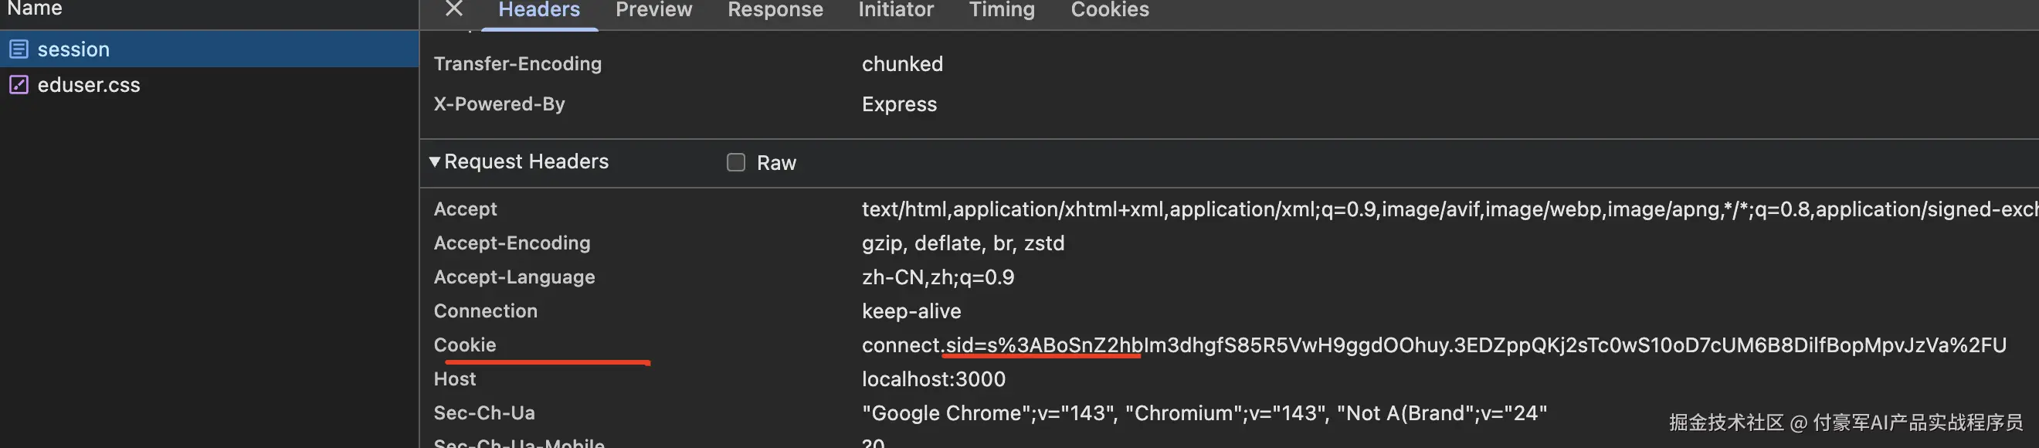Click the Accept header name
Viewport: 2039px width, 448px height.
[x=466, y=209]
